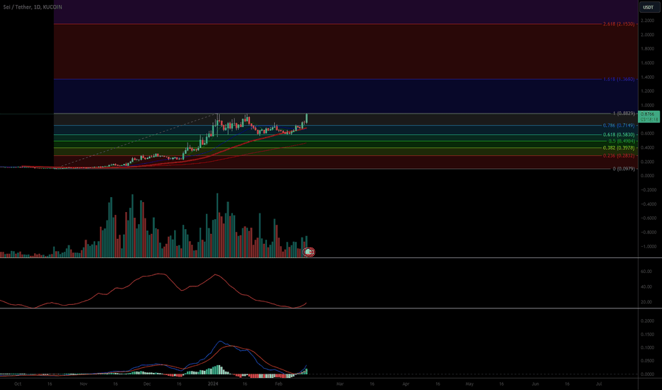Screen dimensions: 662x390
Task: Click the 2.2000 price axis value
Action: pyautogui.click(x=647, y=21)
